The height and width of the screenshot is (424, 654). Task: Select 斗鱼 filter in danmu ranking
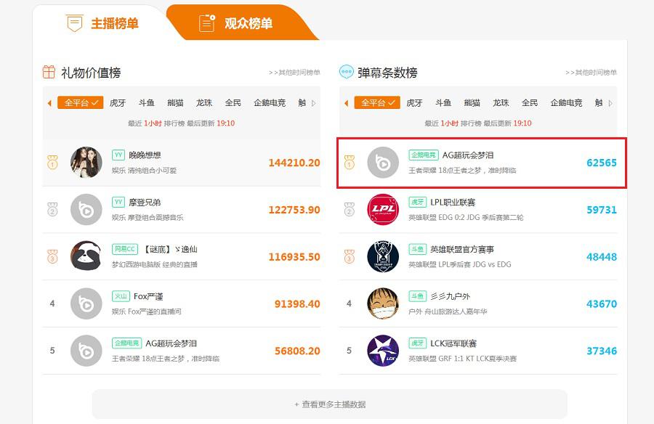443,102
